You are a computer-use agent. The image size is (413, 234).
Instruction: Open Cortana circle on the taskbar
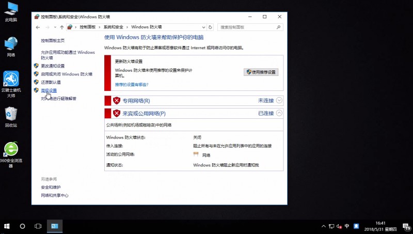pyautogui.click(x=22, y=226)
